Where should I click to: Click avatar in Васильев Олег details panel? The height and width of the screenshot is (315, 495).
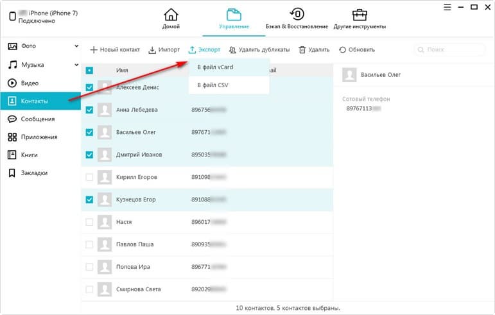(x=349, y=74)
